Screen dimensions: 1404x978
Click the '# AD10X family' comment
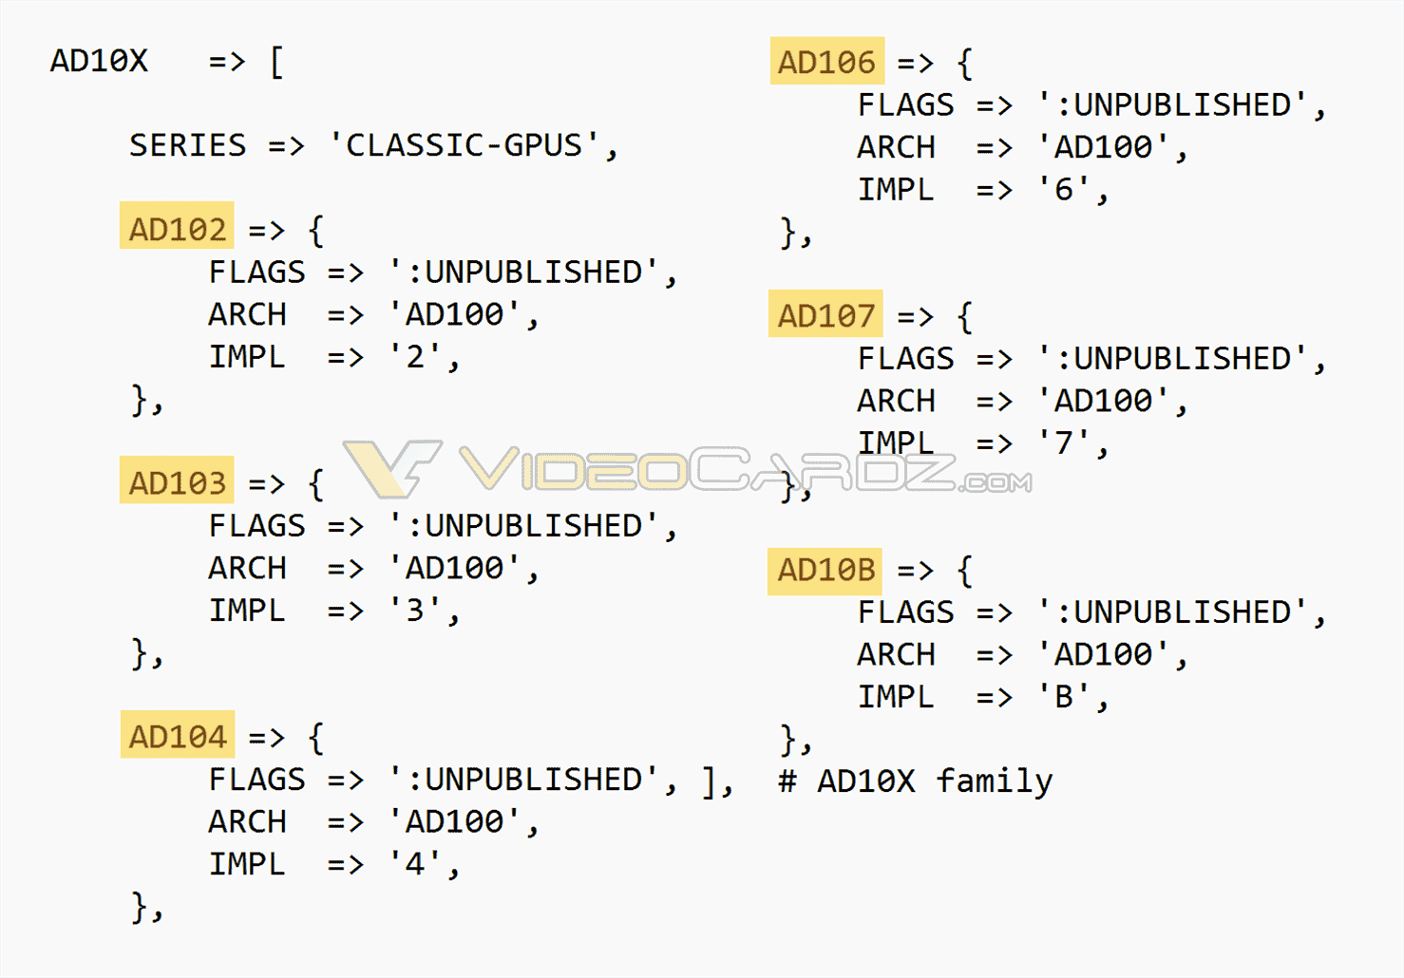point(916,781)
